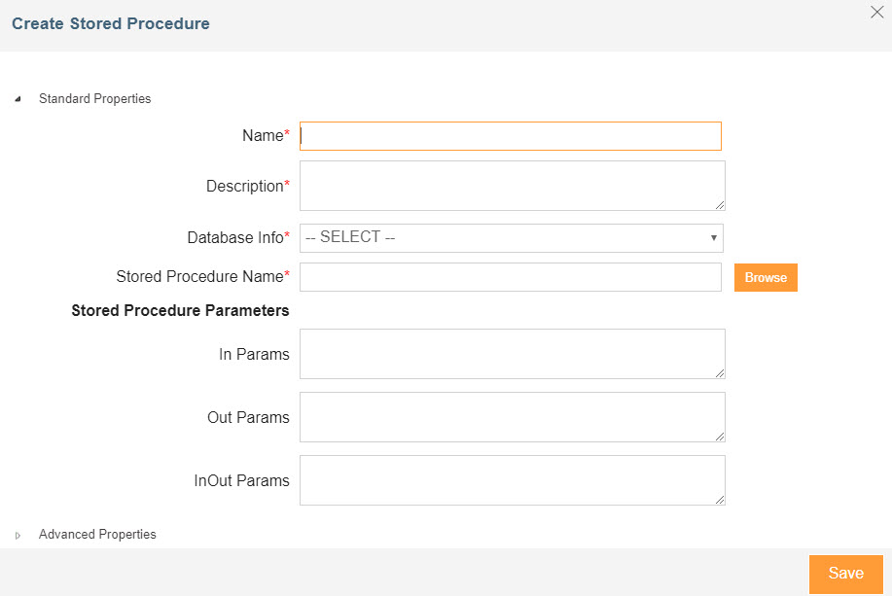Viewport: 892px width, 596px height.
Task: Click the Stored Procedure Name label
Action: [x=200, y=277]
